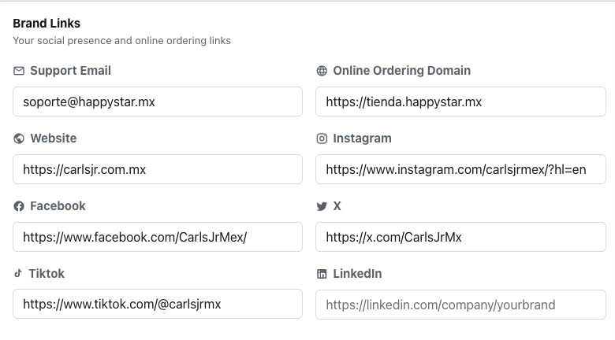Click the empty LinkedIn URL field
The height and width of the screenshot is (340, 615).
[461, 305]
